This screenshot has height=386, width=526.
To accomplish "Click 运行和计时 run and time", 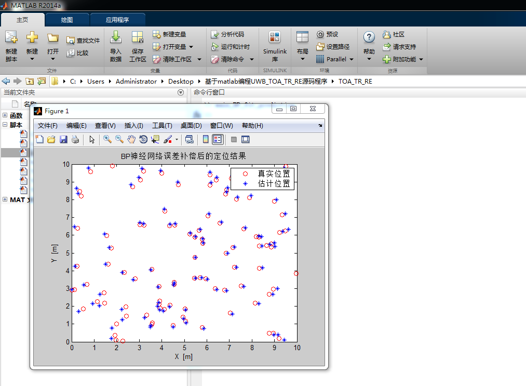I will click(230, 47).
